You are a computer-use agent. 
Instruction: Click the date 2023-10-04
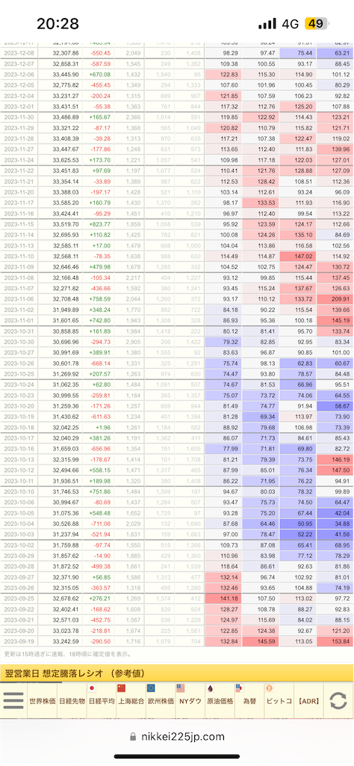19,523
